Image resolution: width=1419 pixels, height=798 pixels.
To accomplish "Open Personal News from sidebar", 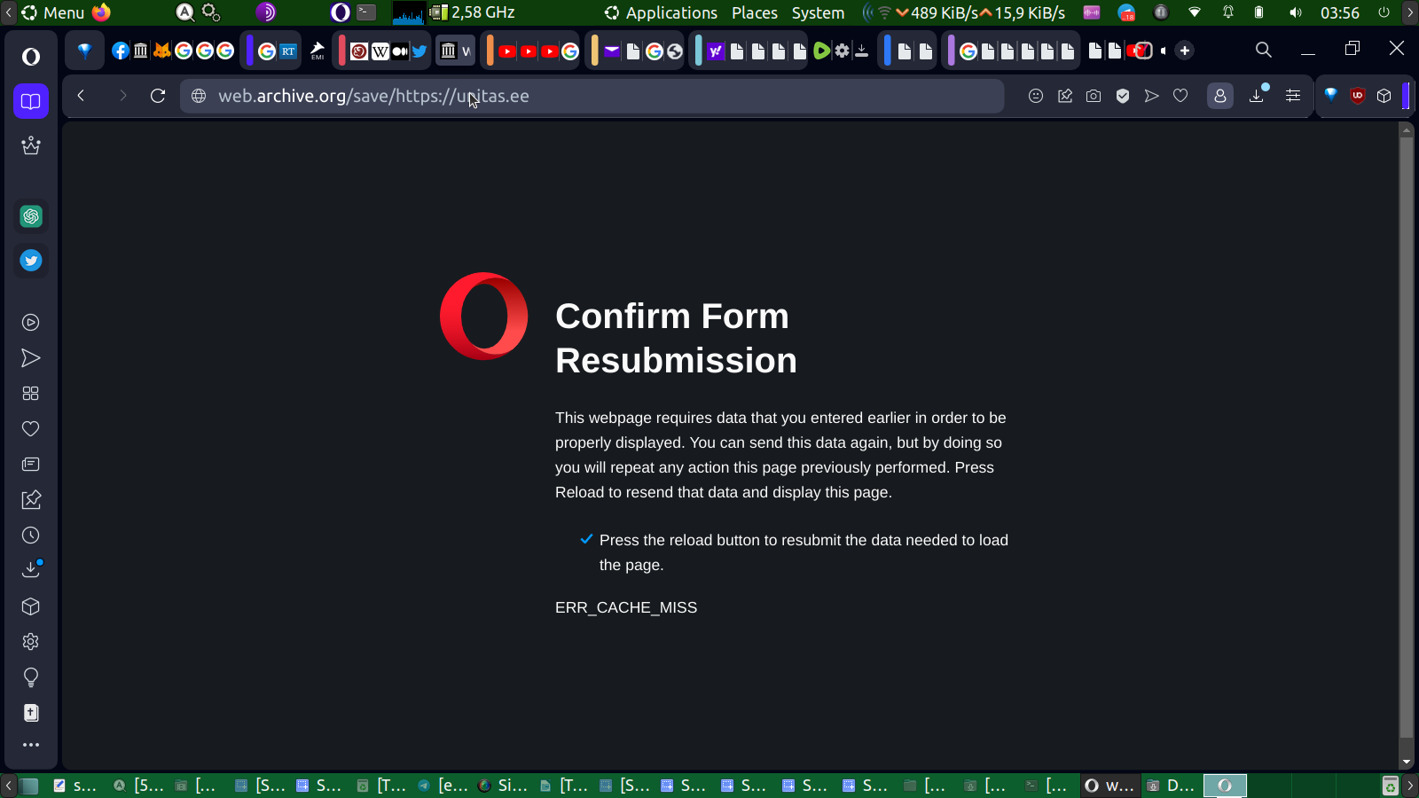I will click(31, 465).
